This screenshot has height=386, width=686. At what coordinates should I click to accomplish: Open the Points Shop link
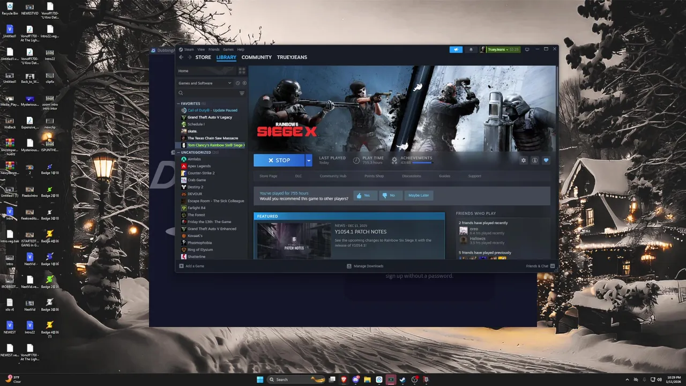point(374,176)
